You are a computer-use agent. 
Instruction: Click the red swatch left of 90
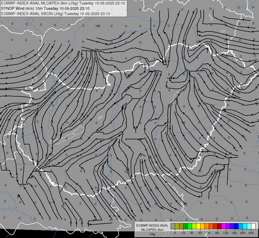pos(215,226)
